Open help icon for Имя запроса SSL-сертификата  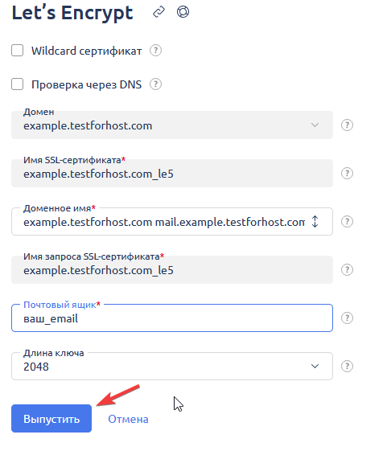(347, 270)
